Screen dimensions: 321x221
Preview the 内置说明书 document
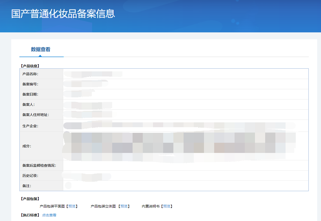pos(166,206)
